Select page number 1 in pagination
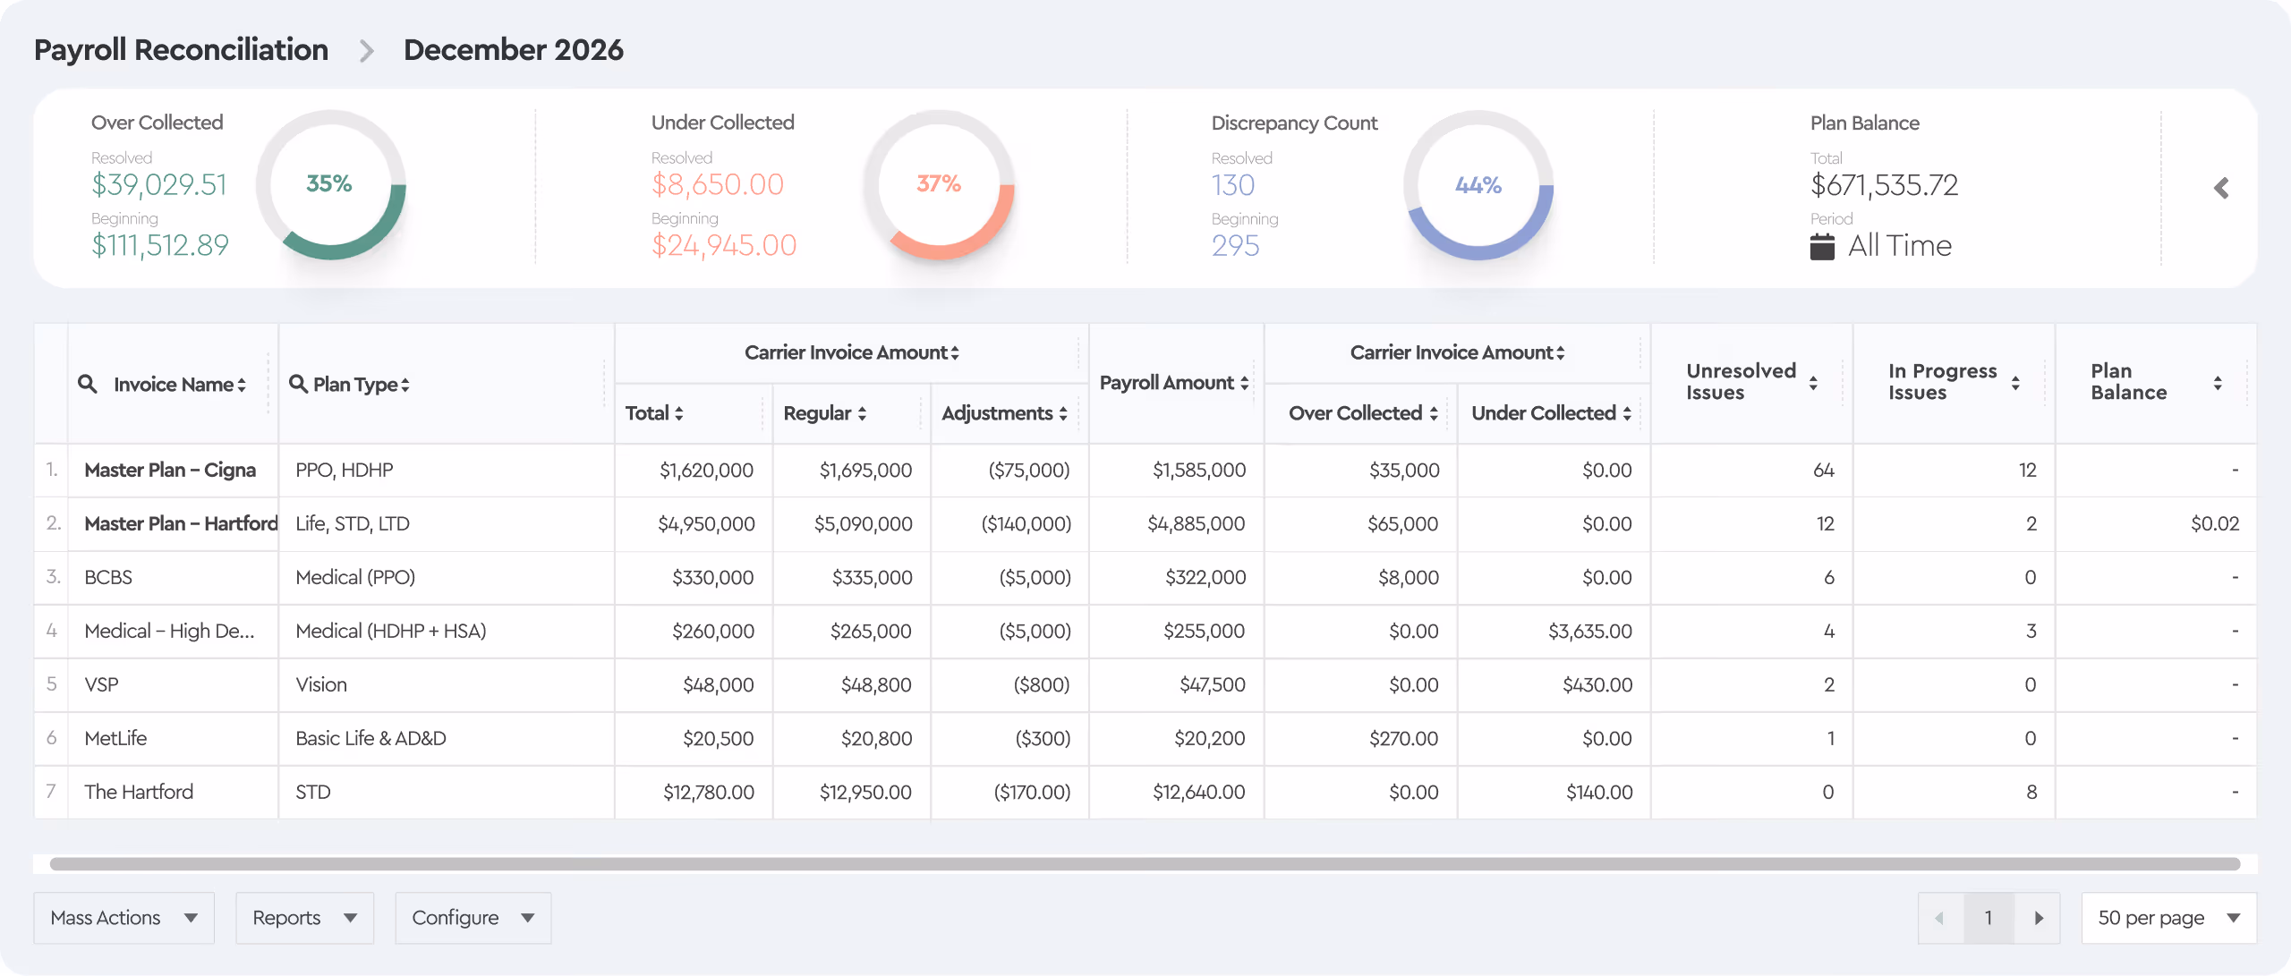This screenshot has height=976, width=2291. pos(1989,918)
